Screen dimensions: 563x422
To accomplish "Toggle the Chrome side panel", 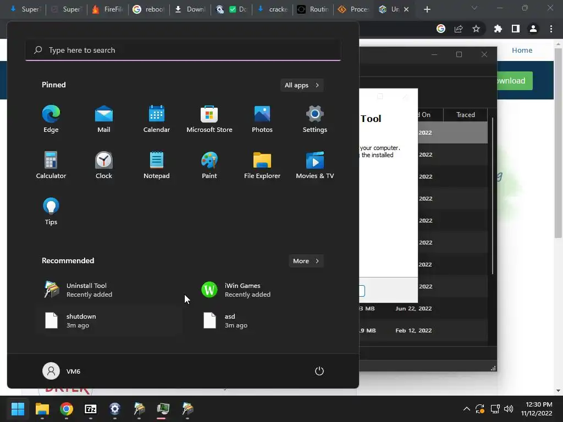I will [x=516, y=29].
